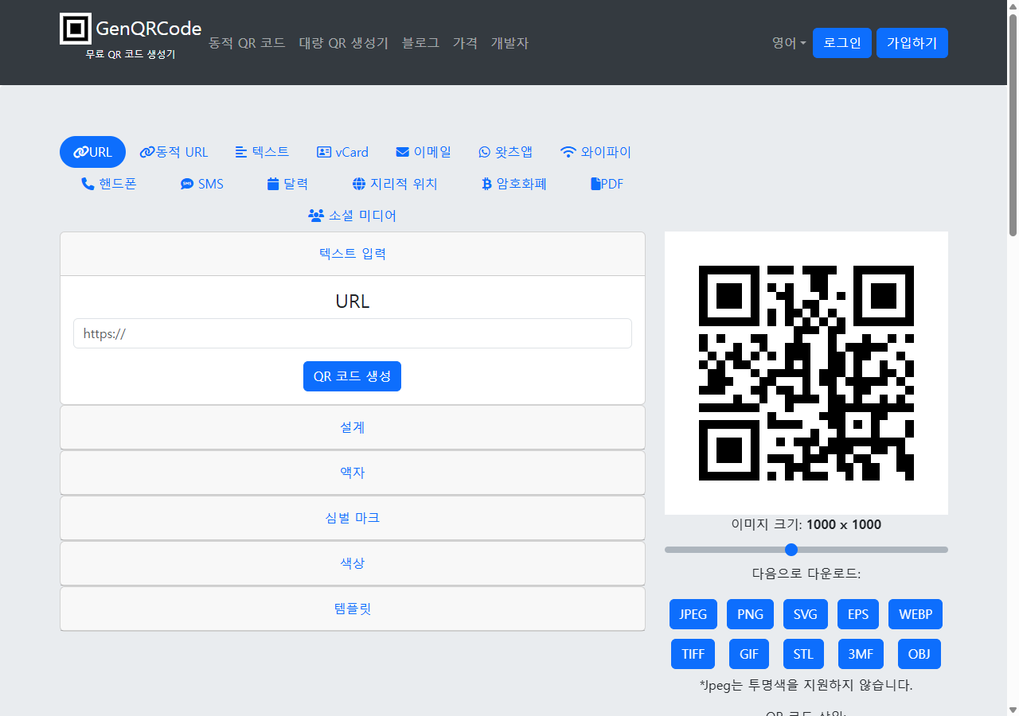Open the 블로그 page

[x=420, y=43]
